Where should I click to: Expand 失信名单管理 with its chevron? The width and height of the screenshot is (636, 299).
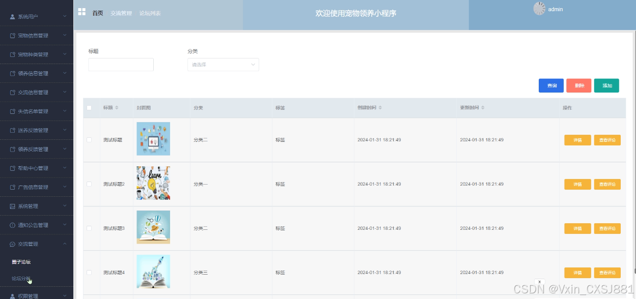(65, 111)
